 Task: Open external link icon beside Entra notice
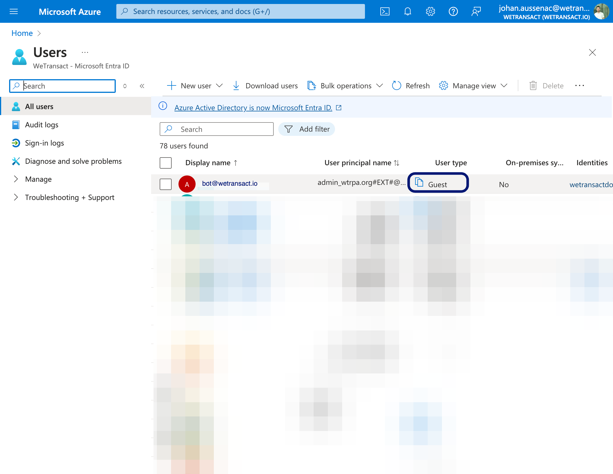[339, 108]
